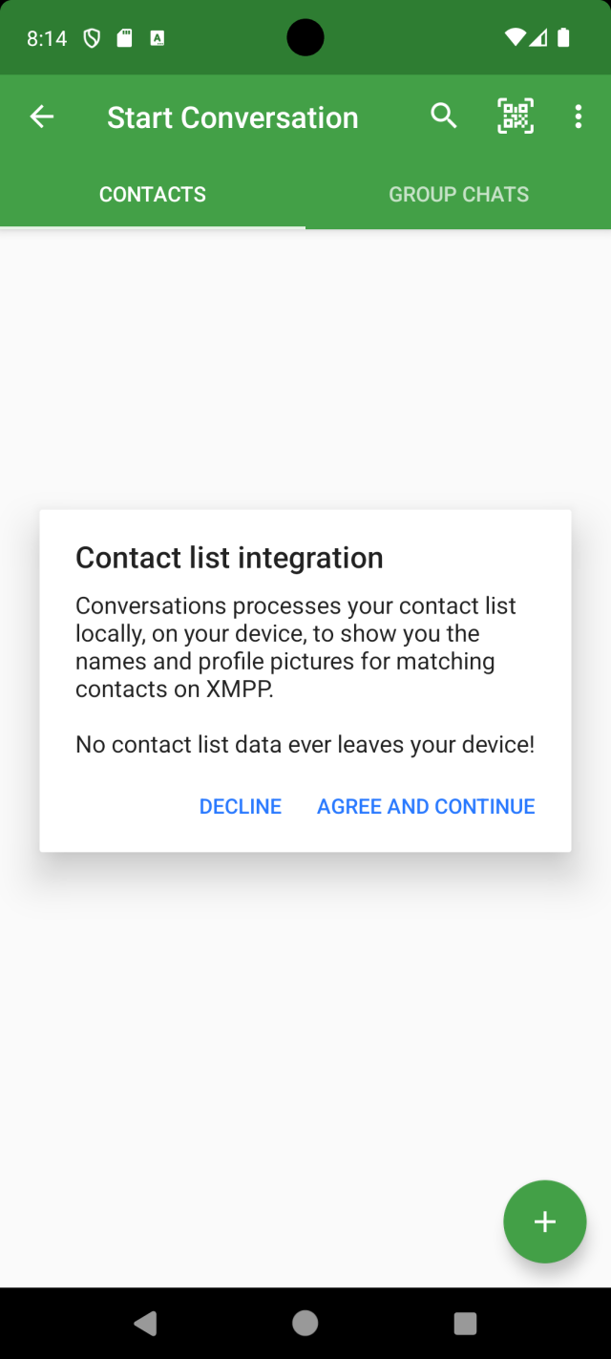This screenshot has height=1359, width=611.
Task: Launch the QR code scanner
Action: pyautogui.click(x=516, y=117)
